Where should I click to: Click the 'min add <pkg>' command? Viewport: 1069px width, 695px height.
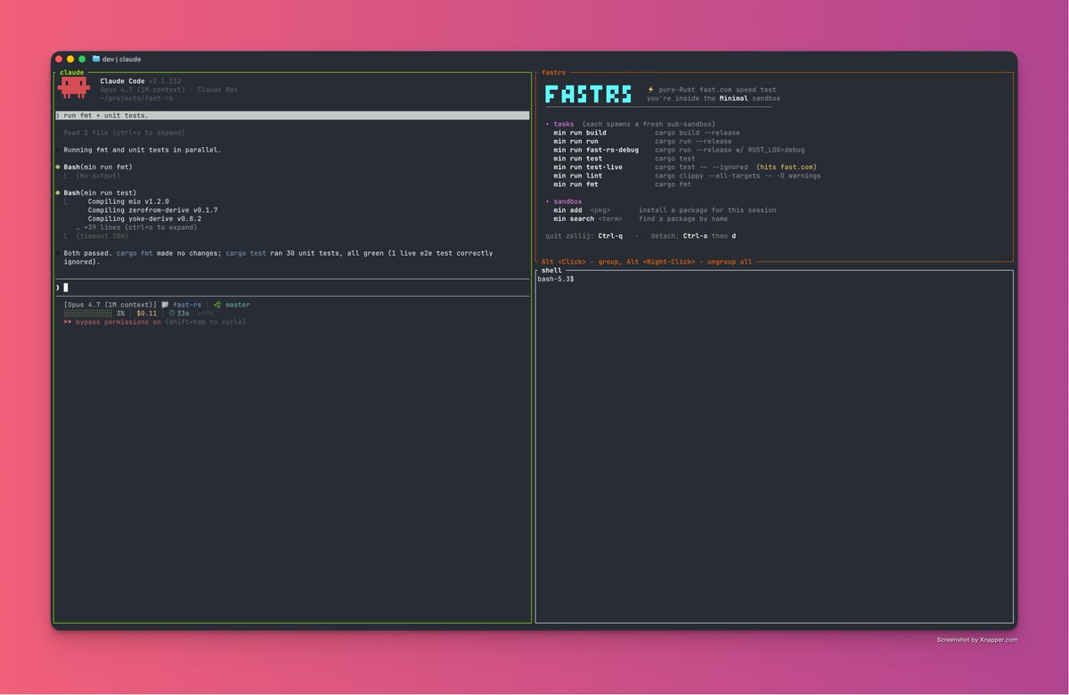[582, 210]
